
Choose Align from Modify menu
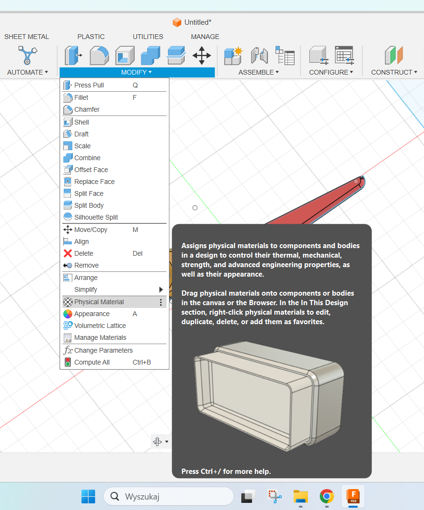pos(114,241)
